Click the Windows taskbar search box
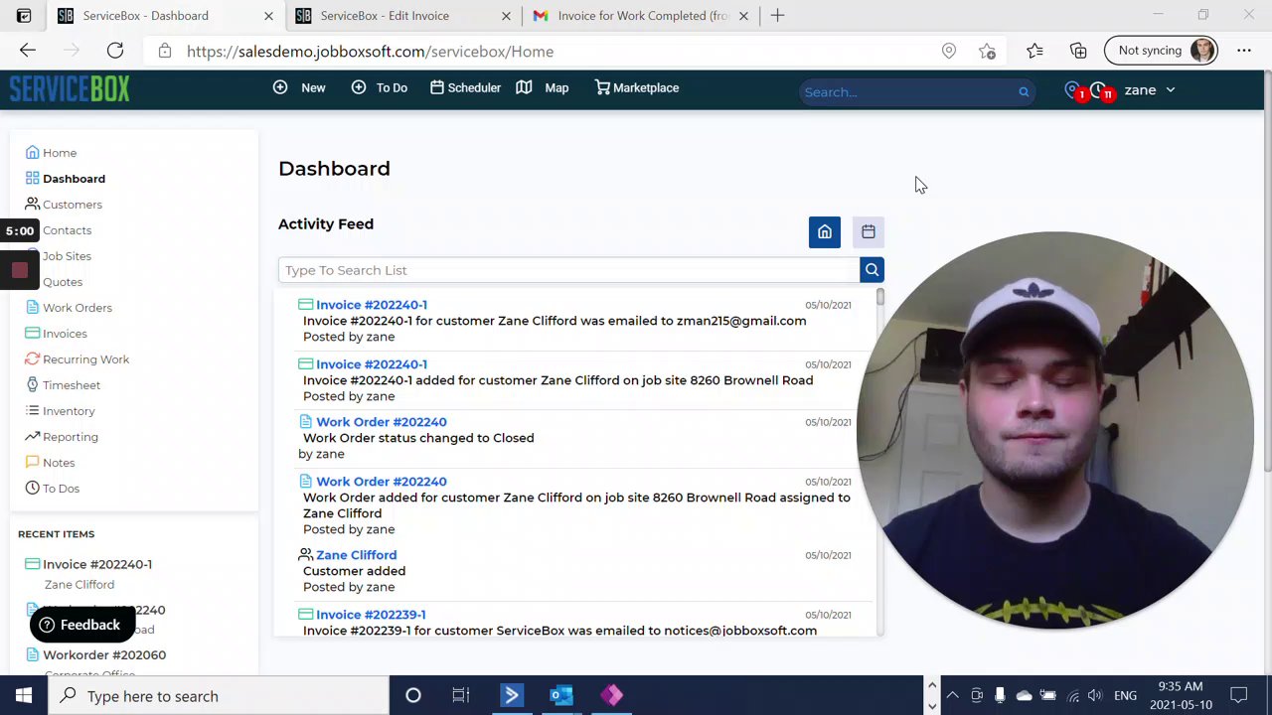 click(x=219, y=696)
